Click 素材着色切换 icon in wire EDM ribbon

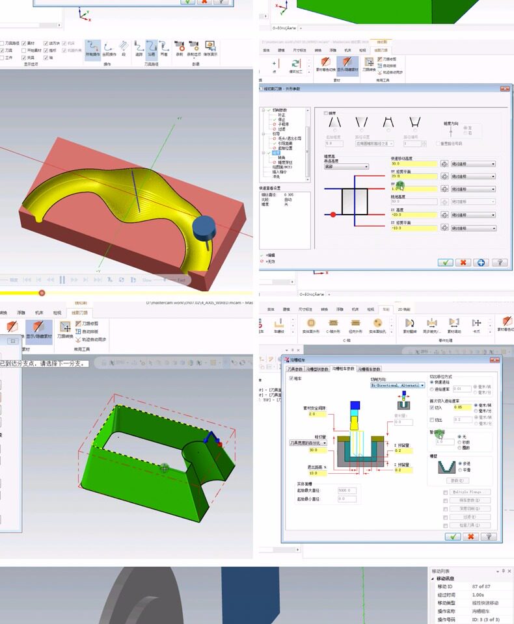point(325,64)
